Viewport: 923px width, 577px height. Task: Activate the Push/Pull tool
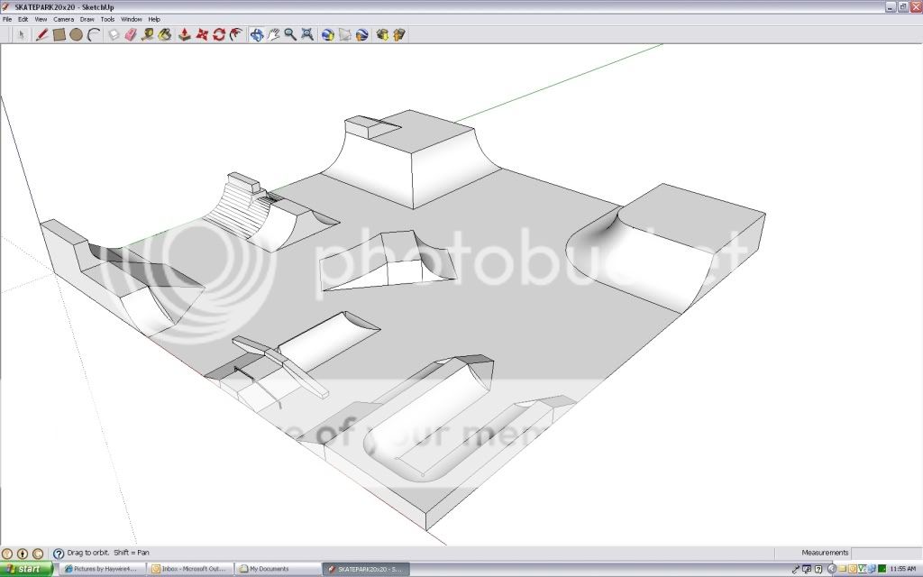tap(184, 34)
